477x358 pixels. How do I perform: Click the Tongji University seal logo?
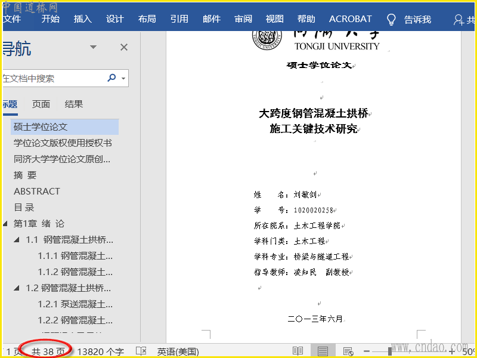tap(267, 38)
